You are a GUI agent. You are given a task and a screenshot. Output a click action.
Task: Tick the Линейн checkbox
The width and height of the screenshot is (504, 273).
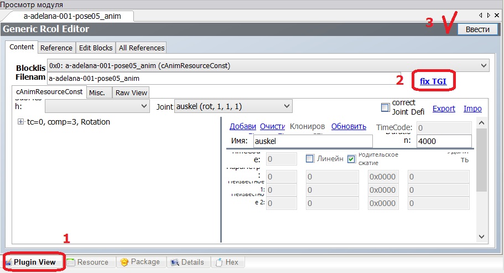click(x=310, y=159)
